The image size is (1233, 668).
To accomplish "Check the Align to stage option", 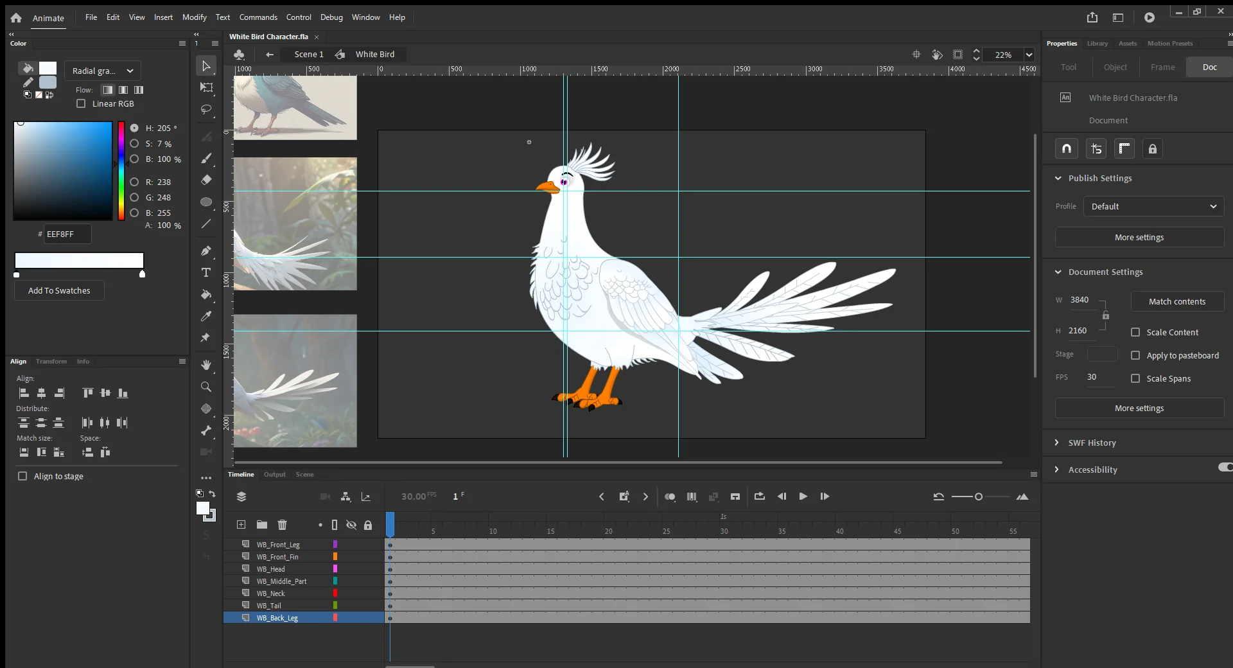I will 22,476.
